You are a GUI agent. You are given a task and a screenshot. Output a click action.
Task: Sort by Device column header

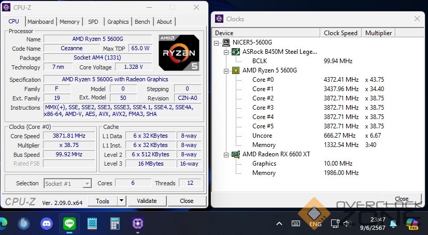click(266, 33)
